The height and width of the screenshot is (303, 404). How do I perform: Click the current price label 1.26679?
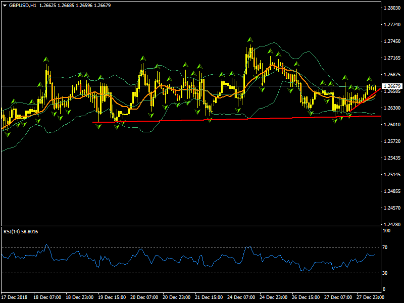coord(391,86)
